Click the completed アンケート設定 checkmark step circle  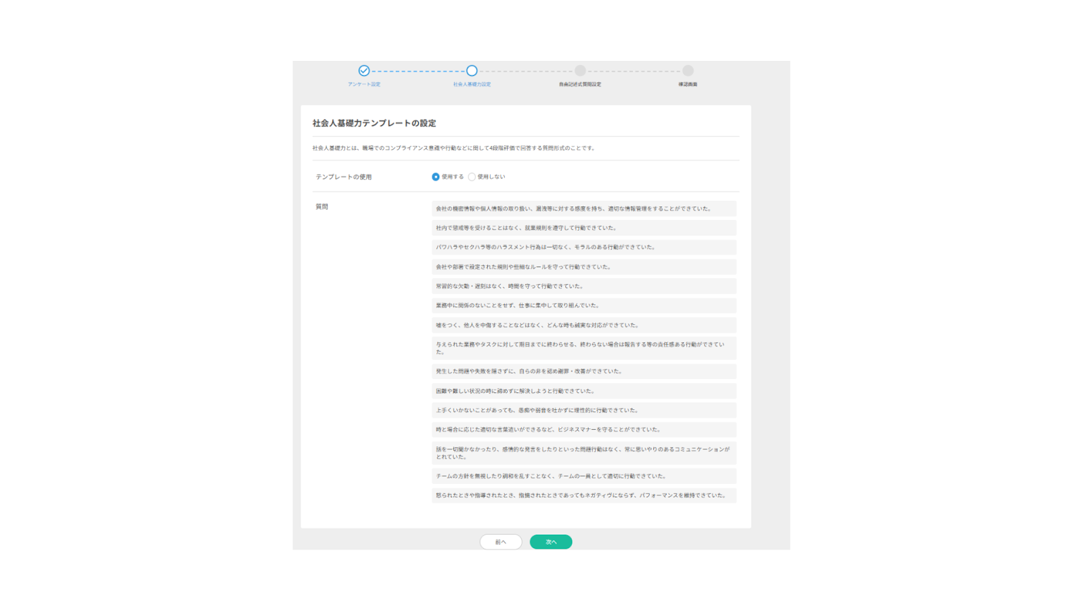click(x=364, y=70)
